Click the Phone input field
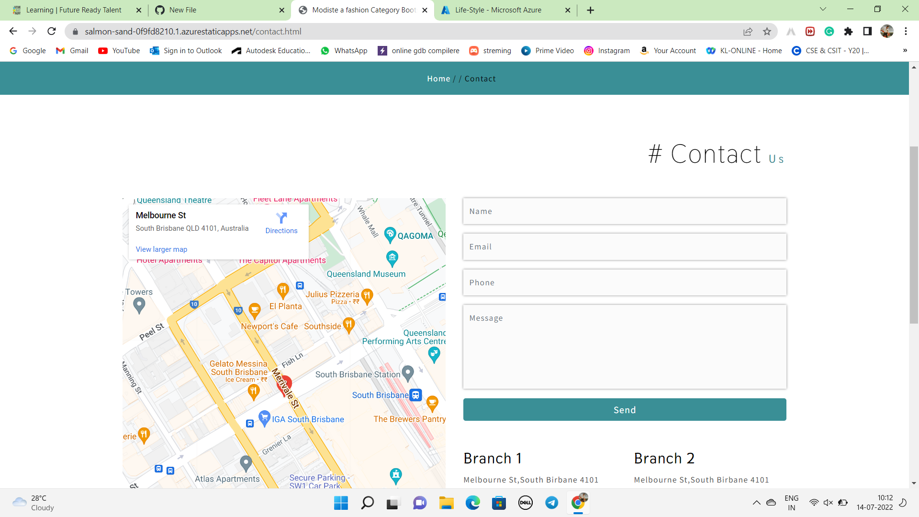This screenshot has width=919, height=517. [624, 282]
